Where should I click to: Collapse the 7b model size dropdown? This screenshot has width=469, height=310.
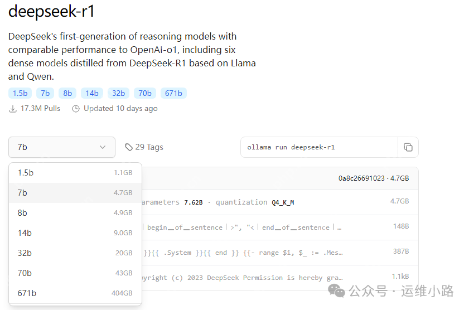pos(62,147)
